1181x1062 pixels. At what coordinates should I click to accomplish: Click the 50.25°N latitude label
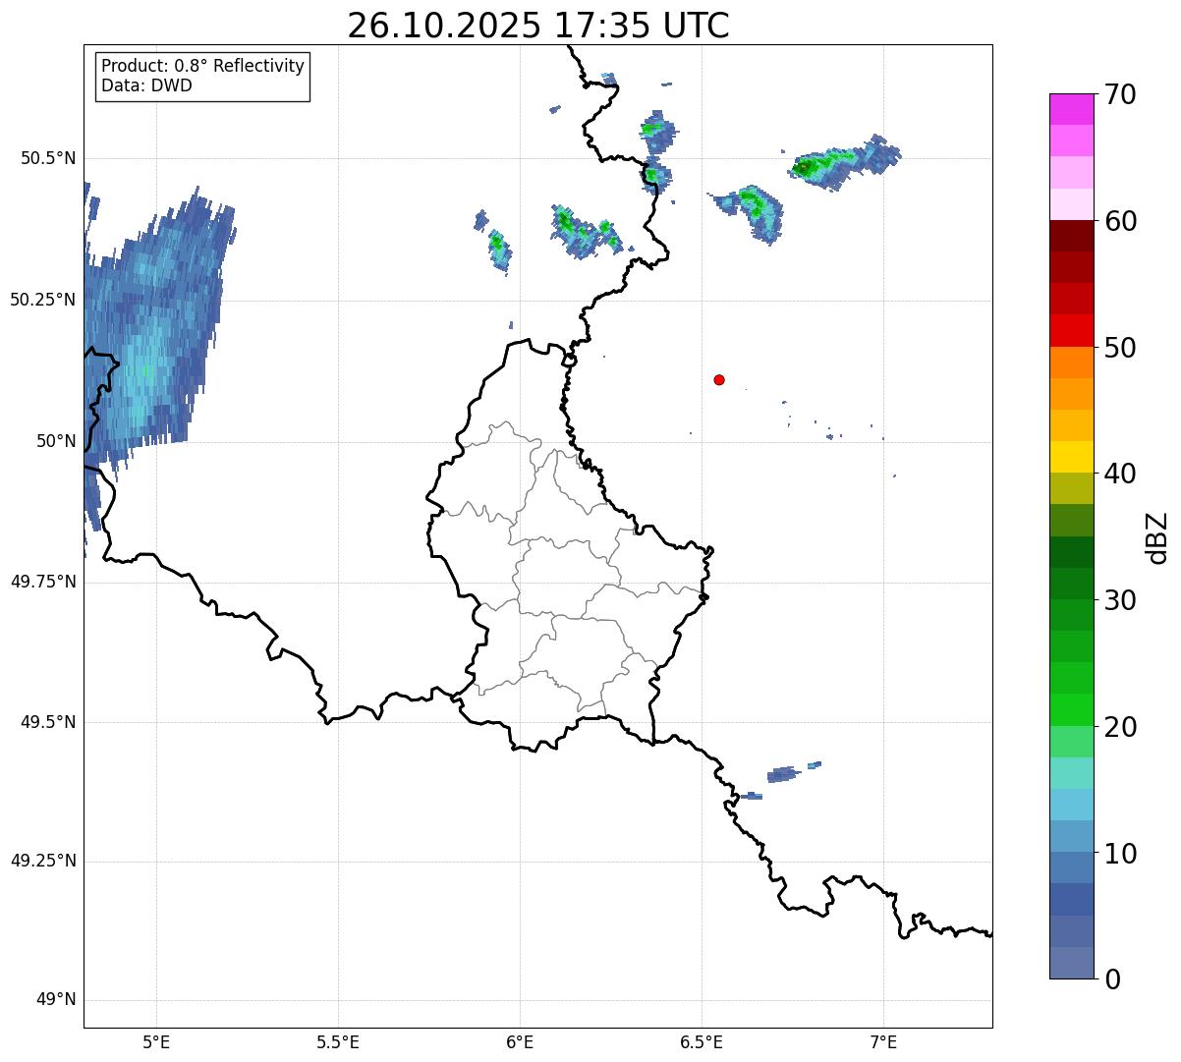tap(43, 300)
